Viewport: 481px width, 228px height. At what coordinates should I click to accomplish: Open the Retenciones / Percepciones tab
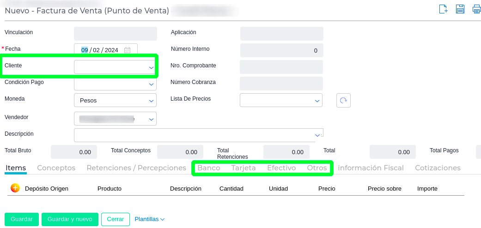click(x=136, y=168)
